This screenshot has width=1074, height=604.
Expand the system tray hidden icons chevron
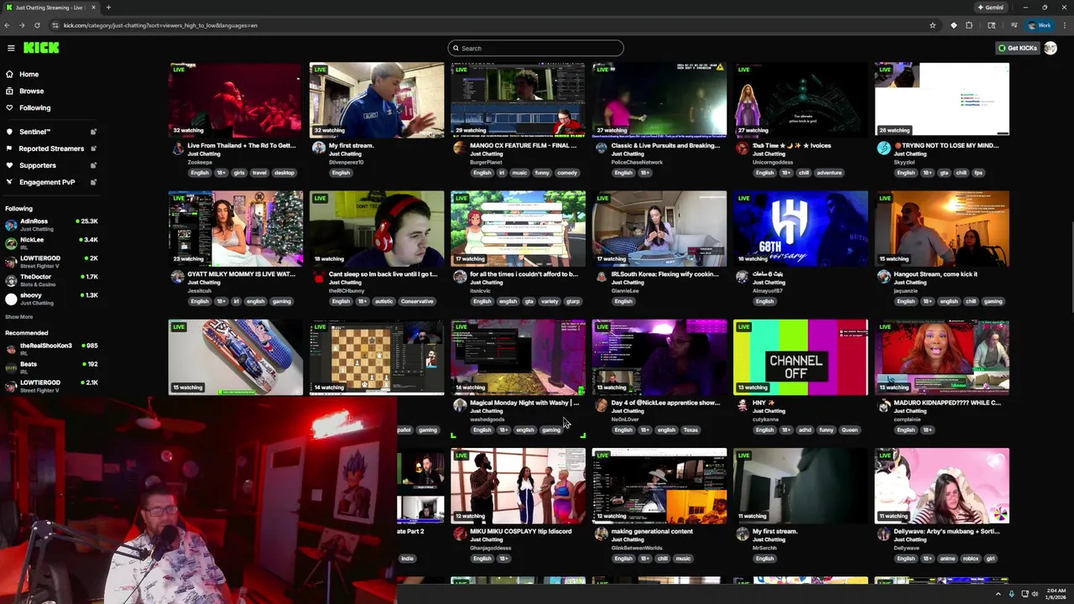pos(998,594)
